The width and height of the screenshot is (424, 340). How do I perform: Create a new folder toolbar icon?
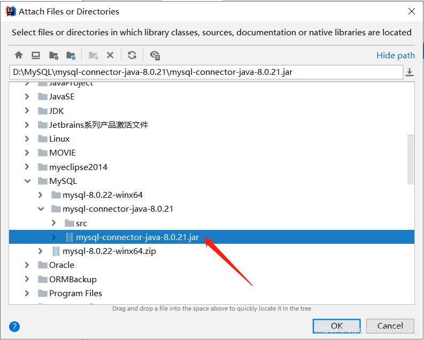click(94, 56)
